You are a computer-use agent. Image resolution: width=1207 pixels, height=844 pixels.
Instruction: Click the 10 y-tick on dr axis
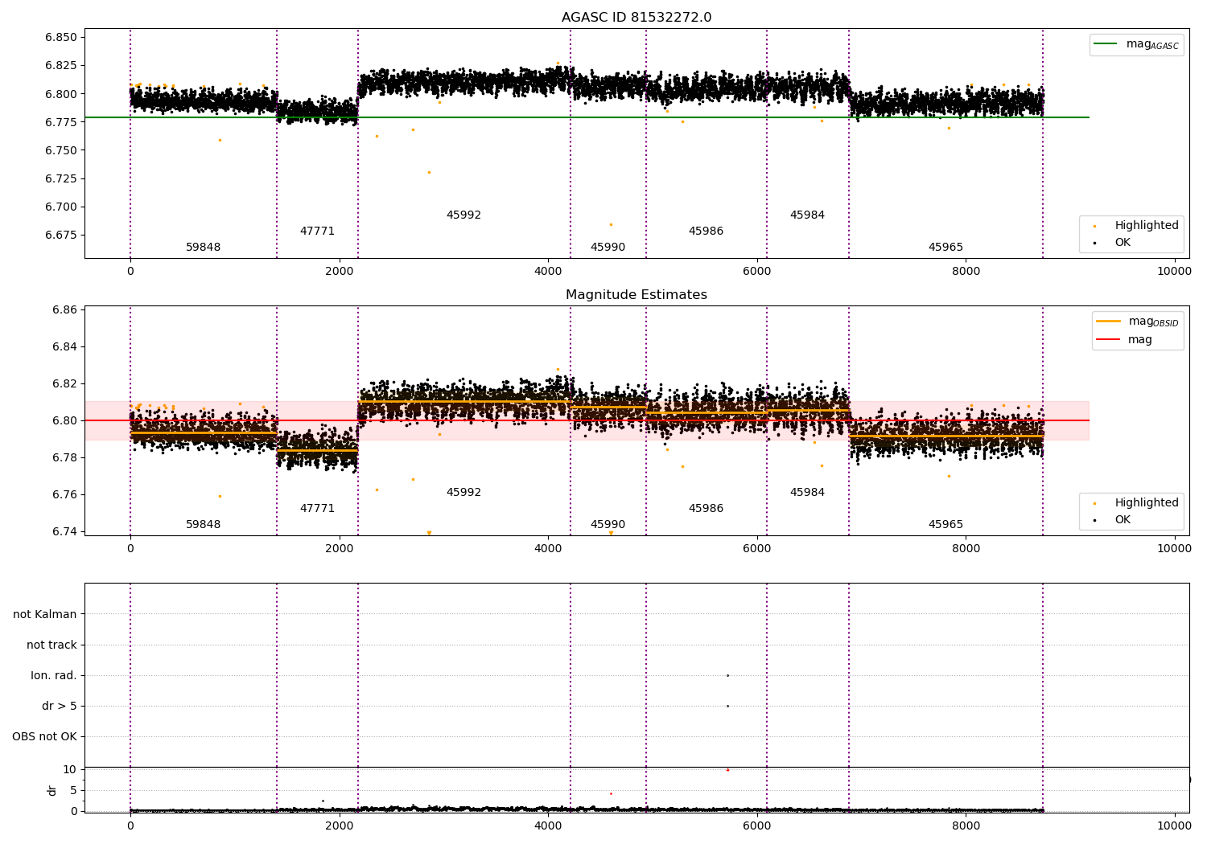[70, 770]
